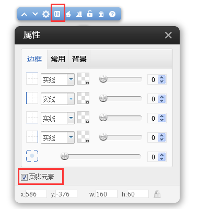This screenshot has height=209, width=210.
Task: Open the gear settings icon
Action: (x=46, y=14)
